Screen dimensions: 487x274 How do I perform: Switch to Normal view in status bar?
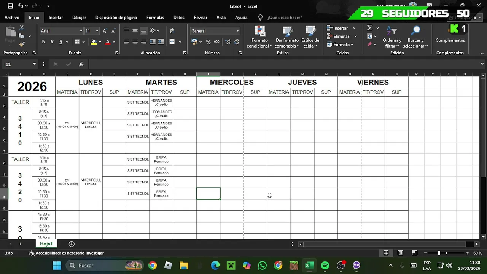(x=386, y=253)
